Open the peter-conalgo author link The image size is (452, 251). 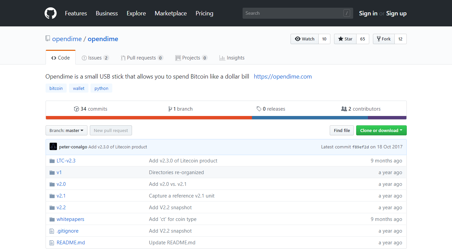coord(73,147)
